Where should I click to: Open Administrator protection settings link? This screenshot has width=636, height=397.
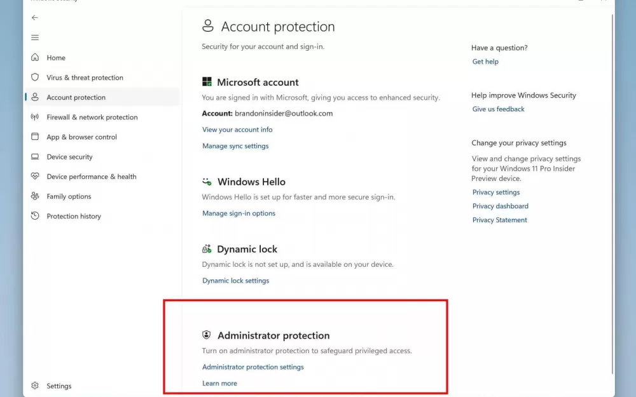point(252,367)
